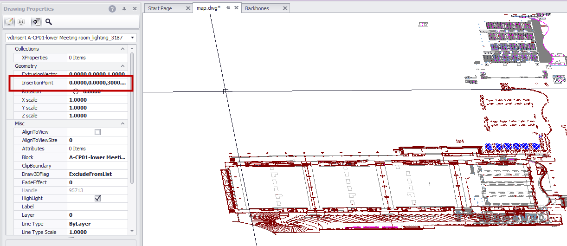Click the Rotation angle dial icon
Image resolution: width=567 pixels, height=246 pixels.
point(76,91)
